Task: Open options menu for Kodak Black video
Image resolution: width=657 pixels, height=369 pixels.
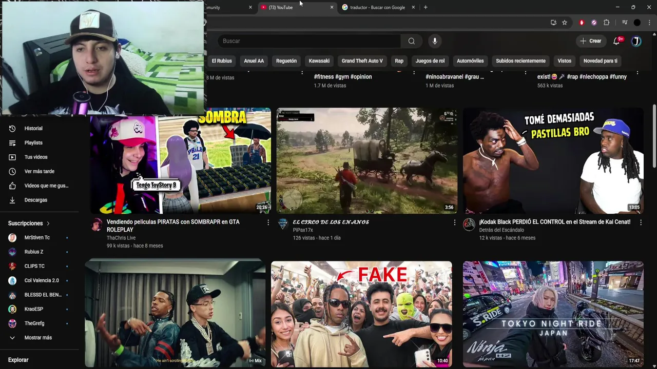Action: 641,222
